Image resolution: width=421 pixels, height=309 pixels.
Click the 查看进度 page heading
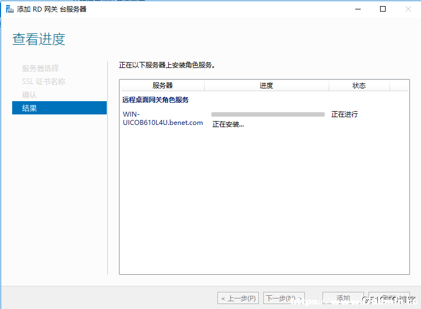[39, 39]
